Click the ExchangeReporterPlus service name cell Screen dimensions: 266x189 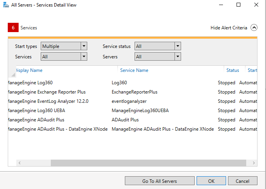pyautogui.click(x=135, y=92)
